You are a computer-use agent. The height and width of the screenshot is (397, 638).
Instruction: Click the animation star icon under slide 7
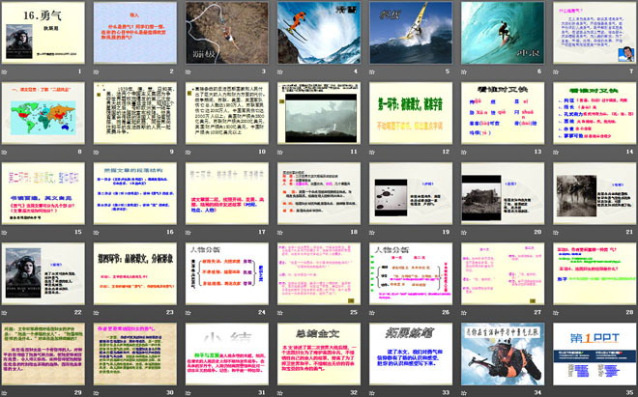click(x=556, y=72)
